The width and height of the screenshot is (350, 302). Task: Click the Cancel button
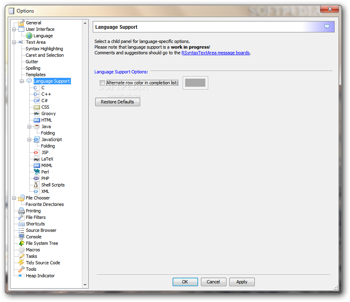click(x=213, y=282)
